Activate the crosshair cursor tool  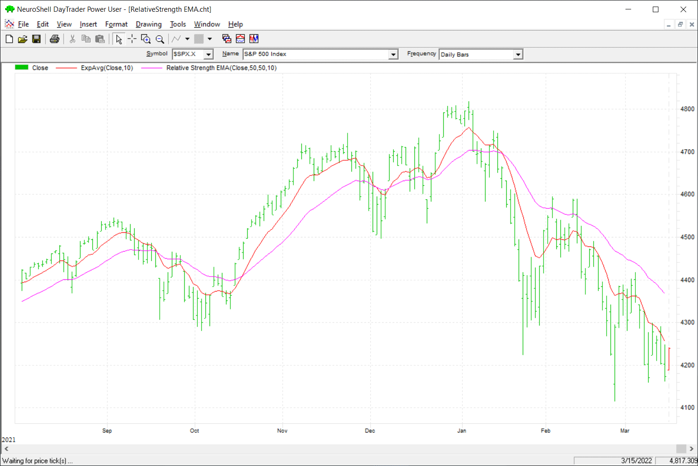(132, 39)
